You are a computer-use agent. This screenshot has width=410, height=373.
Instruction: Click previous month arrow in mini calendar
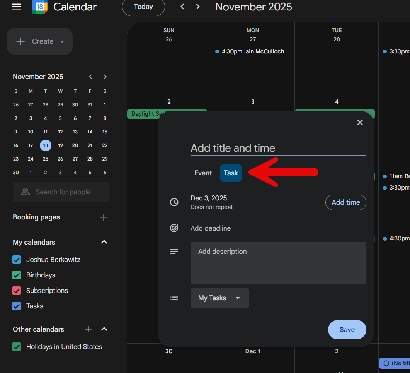(x=90, y=77)
